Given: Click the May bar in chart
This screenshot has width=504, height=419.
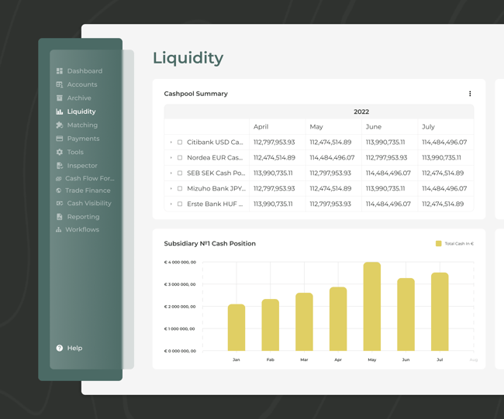Looking at the screenshot, I should coord(372,307).
